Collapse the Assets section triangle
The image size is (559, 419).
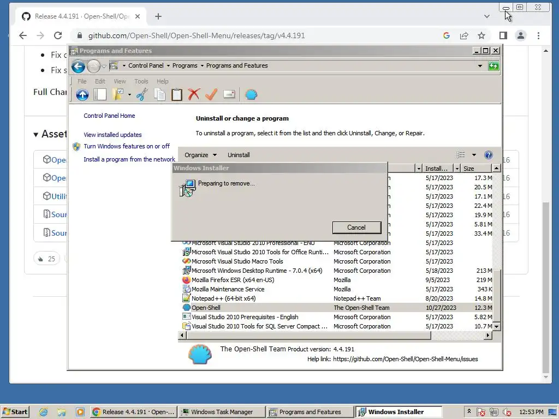35,135
